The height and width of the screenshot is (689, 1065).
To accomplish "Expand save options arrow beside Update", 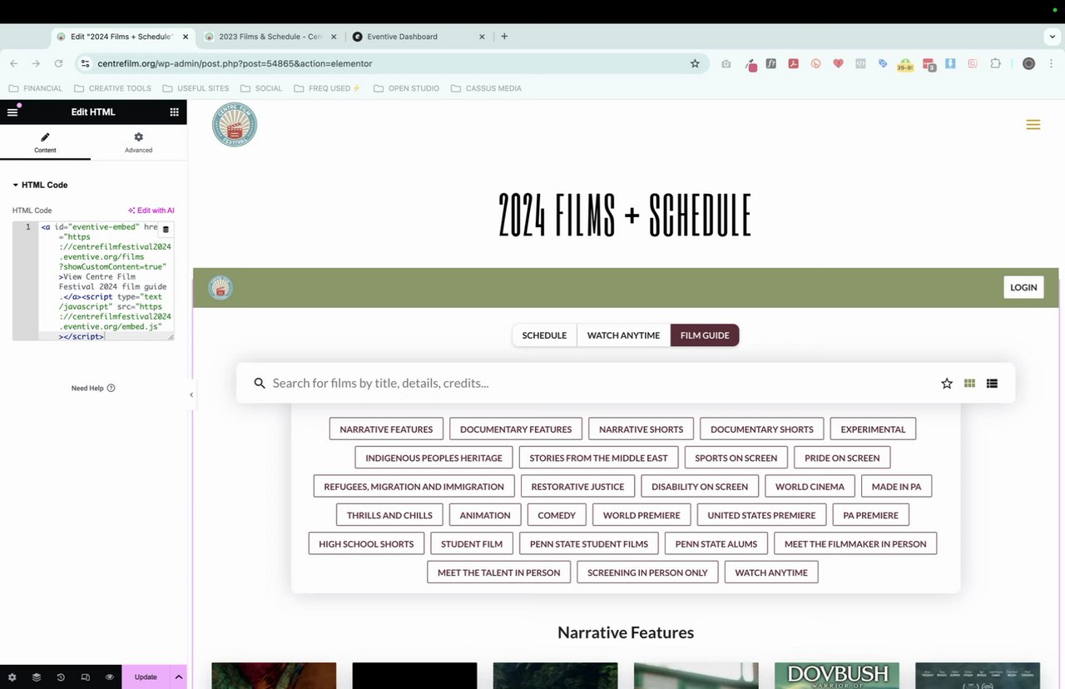I will (x=178, y=677).
